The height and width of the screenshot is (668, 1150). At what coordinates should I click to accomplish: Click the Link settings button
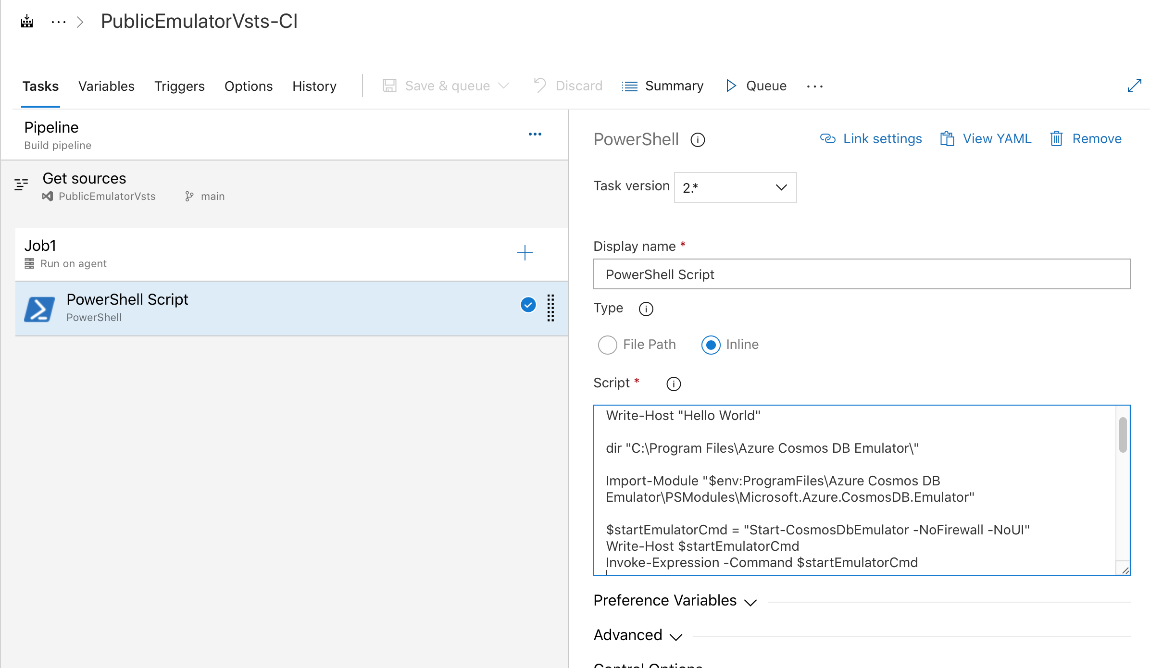point(872,139)
